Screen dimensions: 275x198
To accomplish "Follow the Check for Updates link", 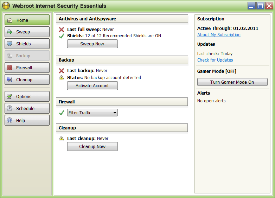I will click(x=215, y=60).
